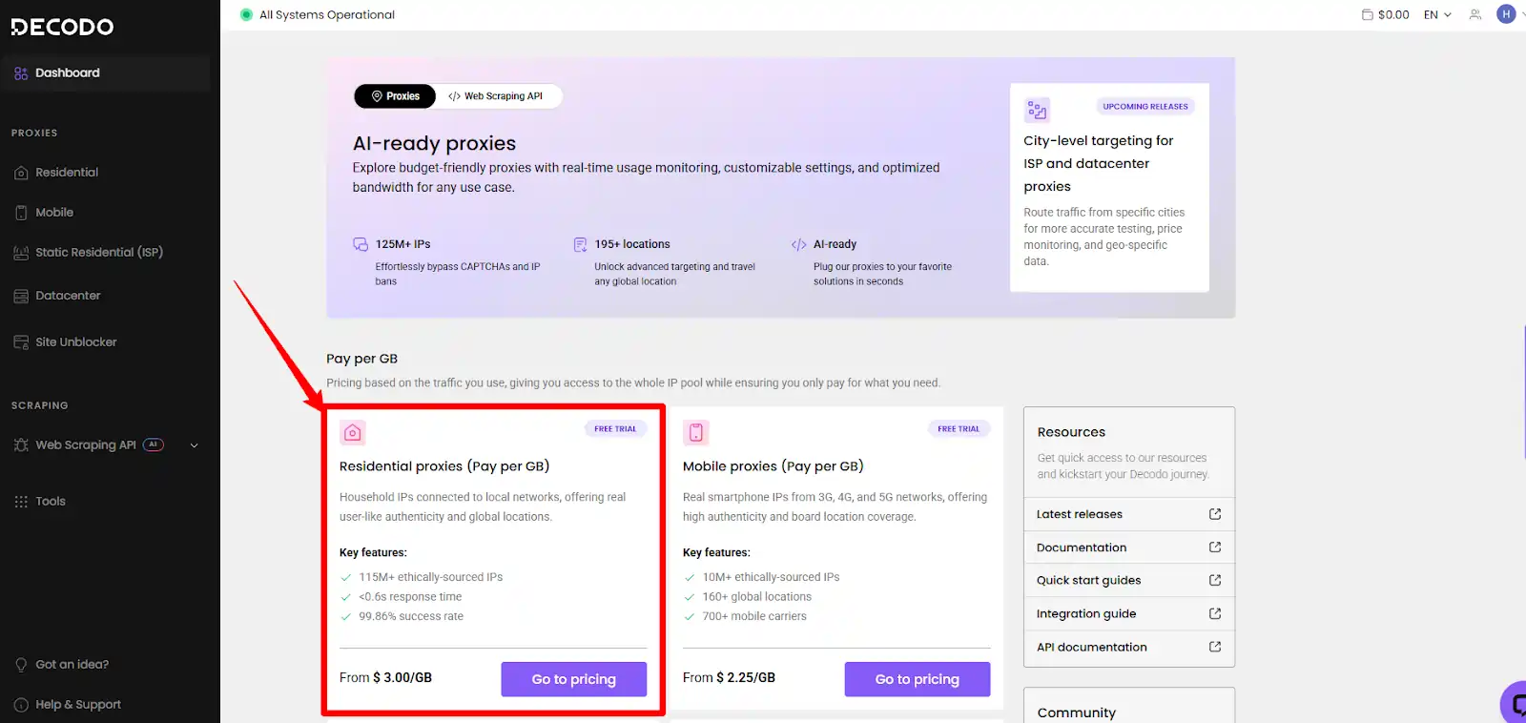Open Site Unblocker using its sidebar icon
This screenshot has height=723, width=1526.
coord(21,341)
